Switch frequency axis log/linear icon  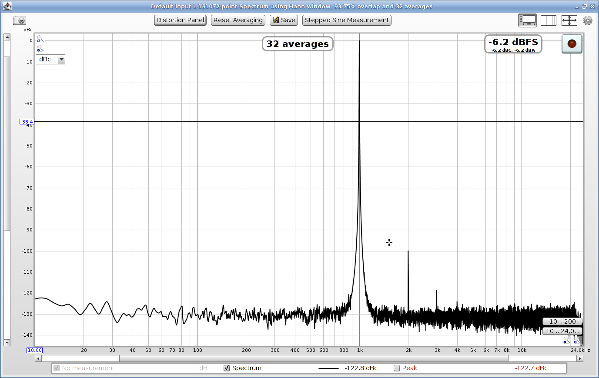(x=549, y=20)
